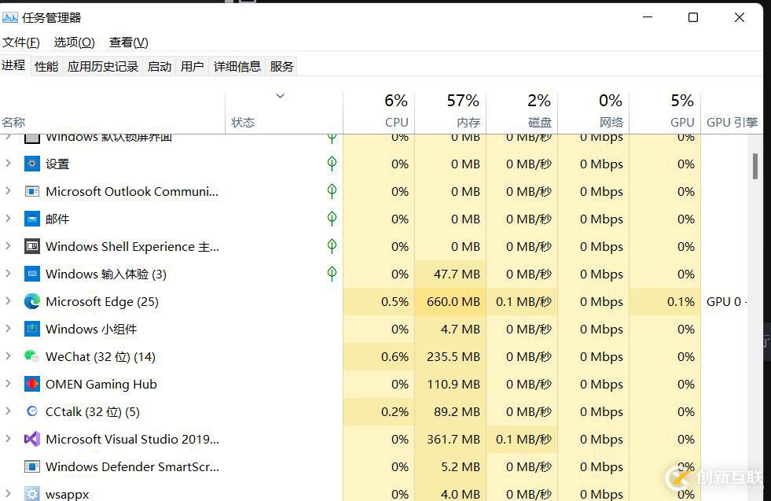Expand the Windows 输入体验 (3) group
Image resolution: width=771 pixels, height=501 pixels.
(x=8, y=274)
